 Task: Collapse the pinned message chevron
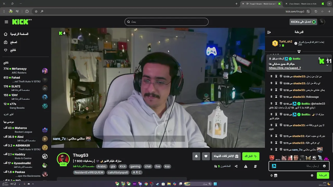click(327, 65)
